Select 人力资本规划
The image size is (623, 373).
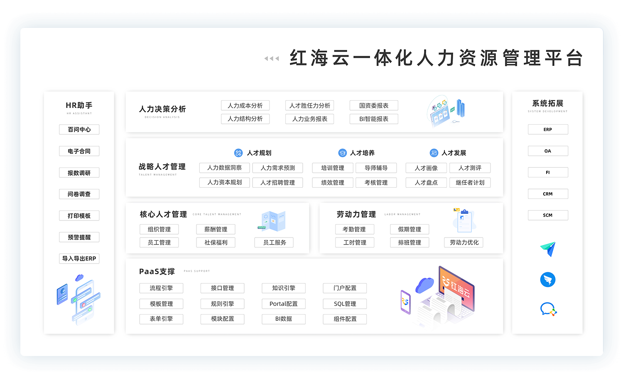tap(225, 182)
